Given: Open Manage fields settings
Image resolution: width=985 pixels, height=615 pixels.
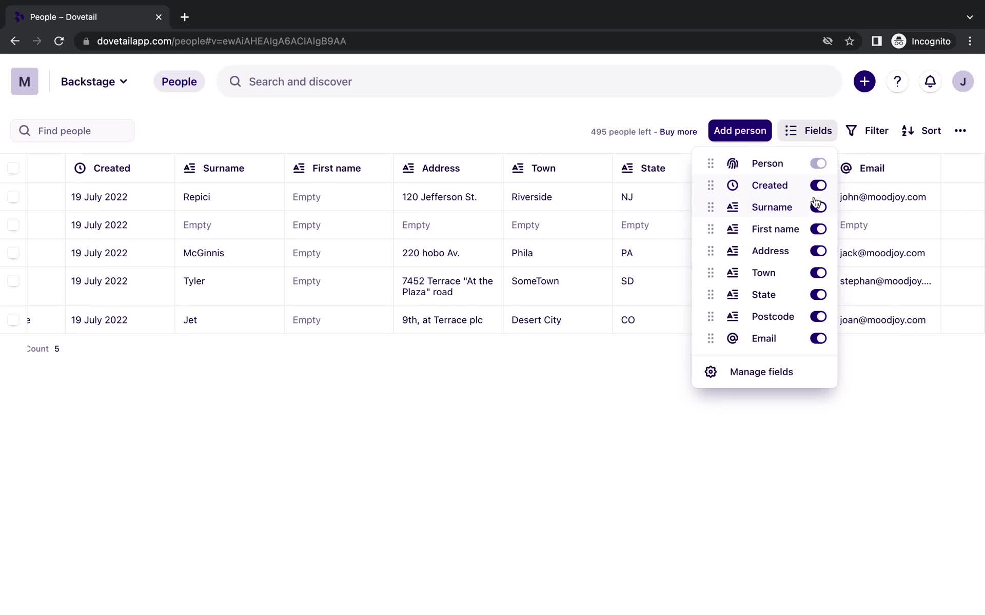Looking at the screenshot, I should (761, 371).
